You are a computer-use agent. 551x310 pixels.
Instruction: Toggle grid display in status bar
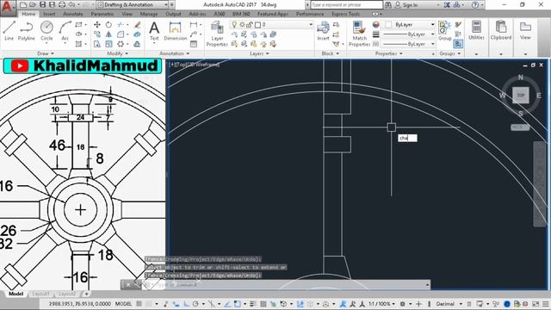139,304
